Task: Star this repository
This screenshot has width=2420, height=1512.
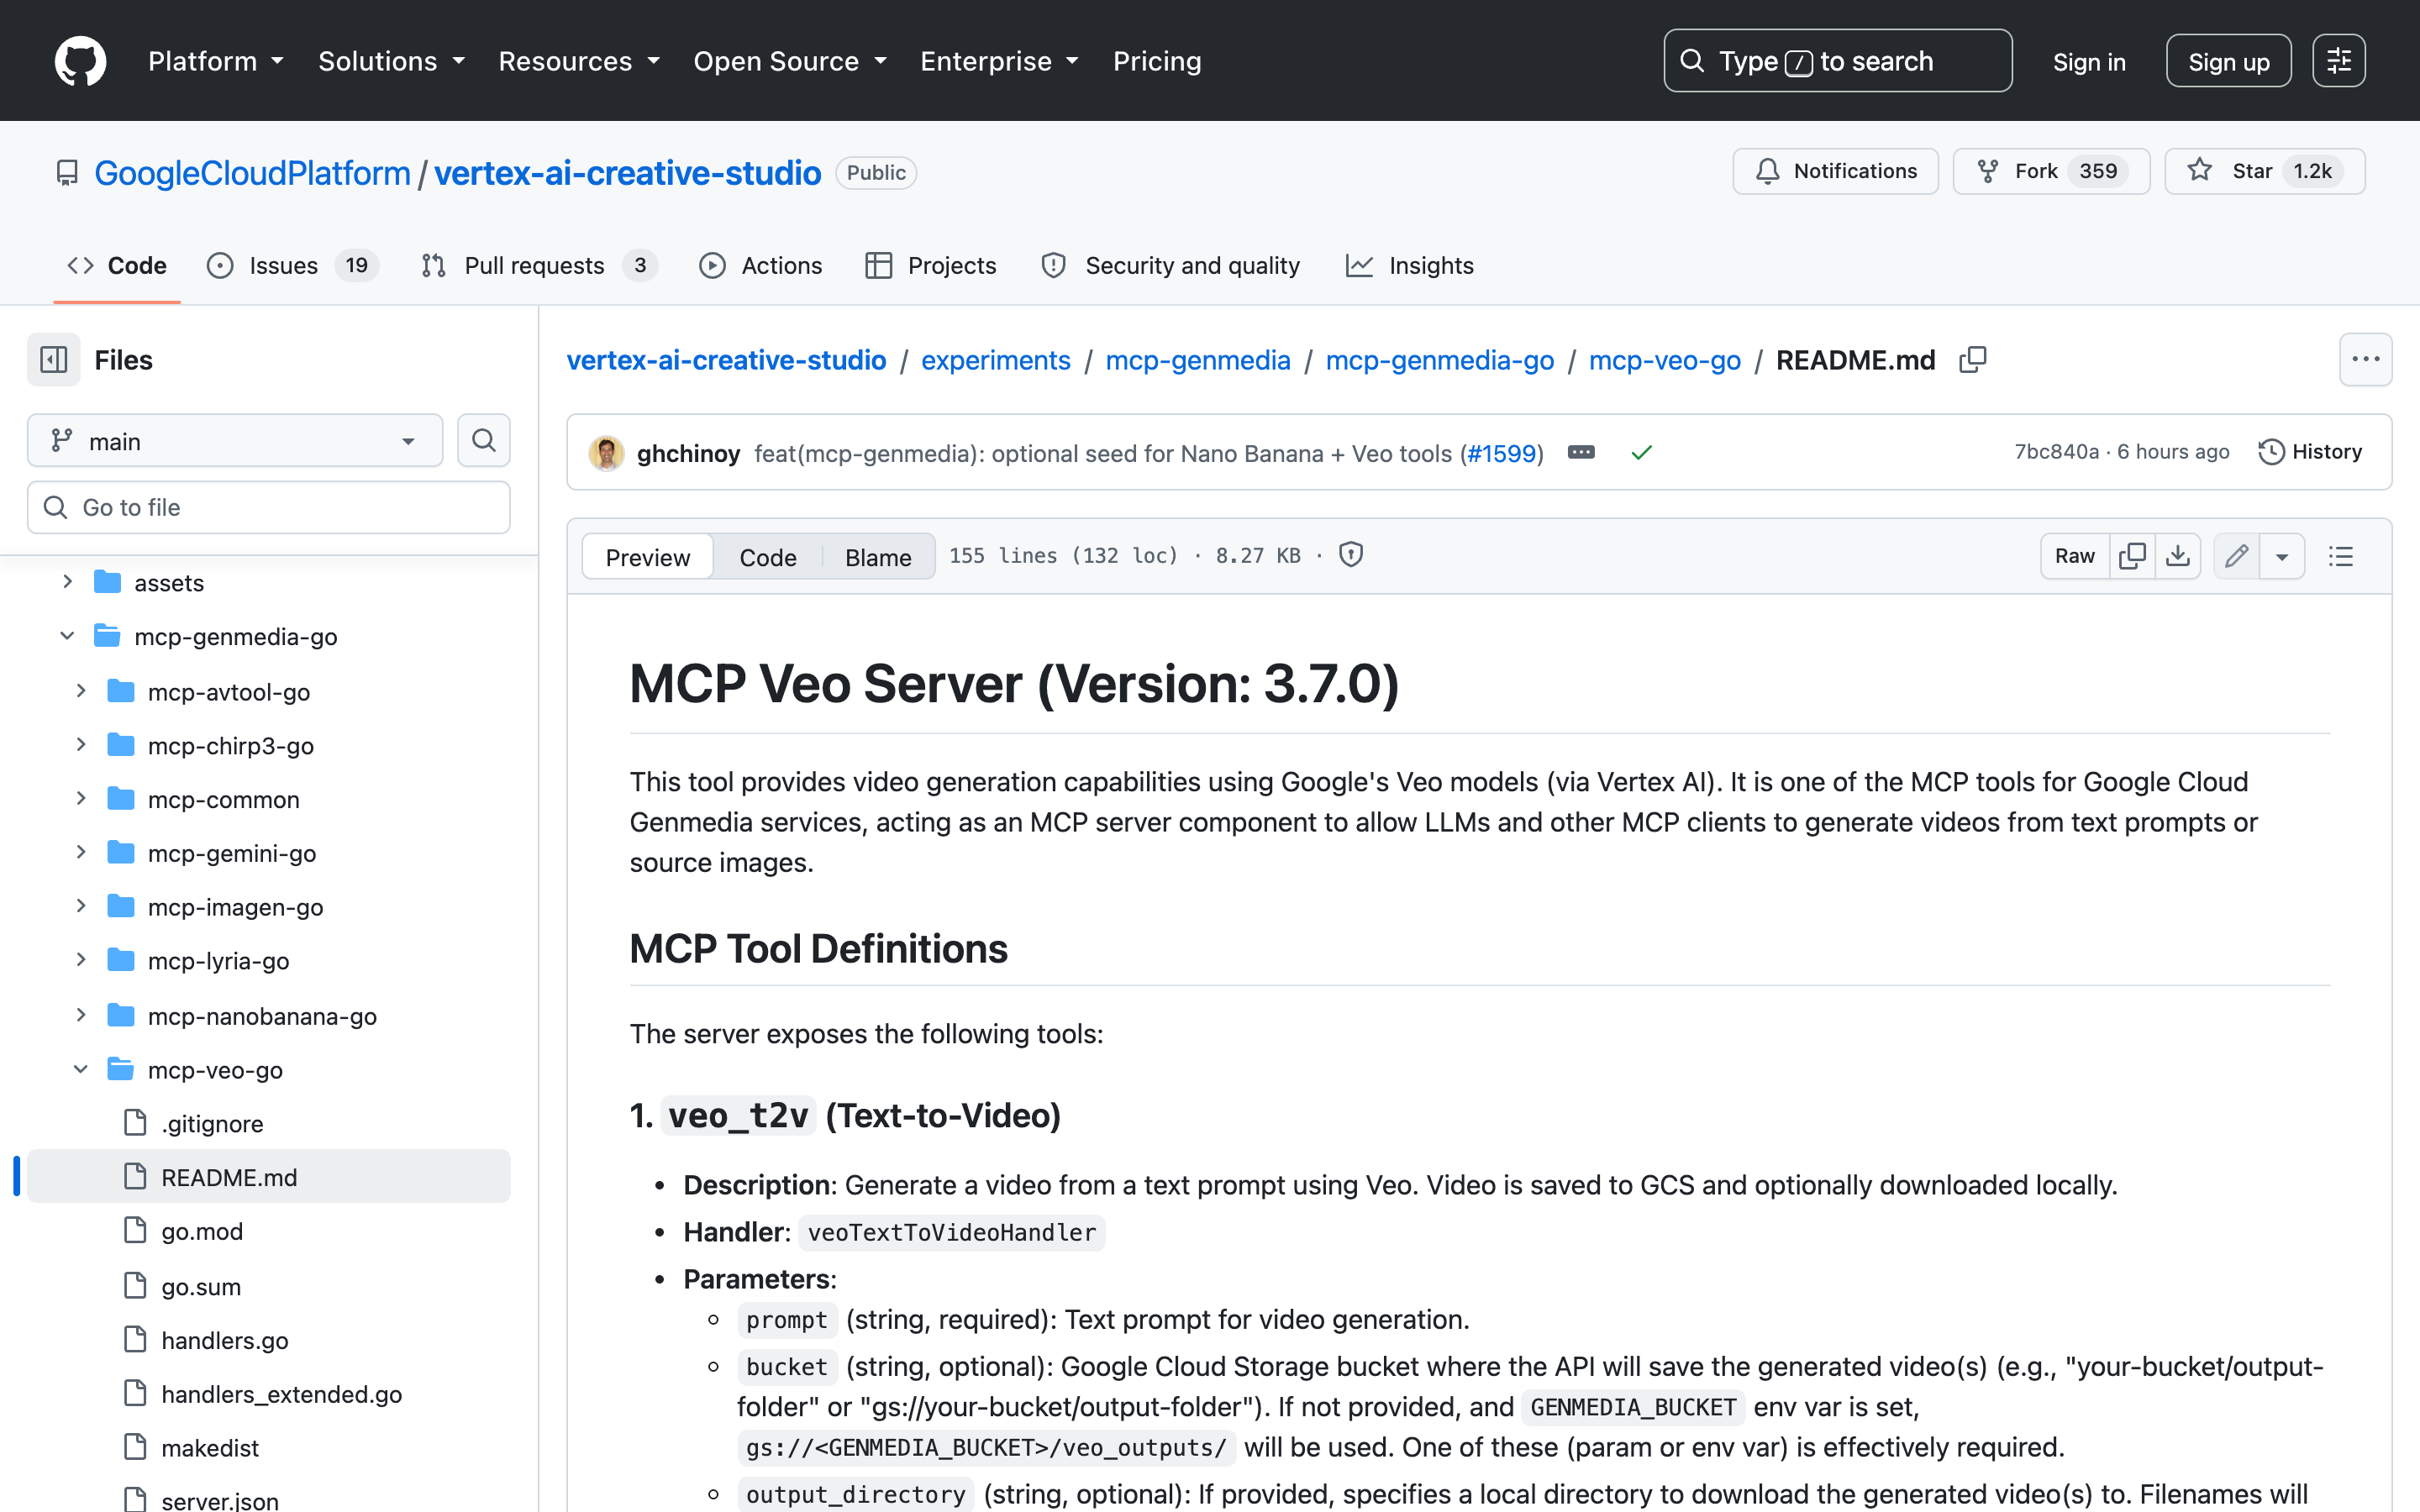Action: pyautogui.click(x=2264, y=171)
